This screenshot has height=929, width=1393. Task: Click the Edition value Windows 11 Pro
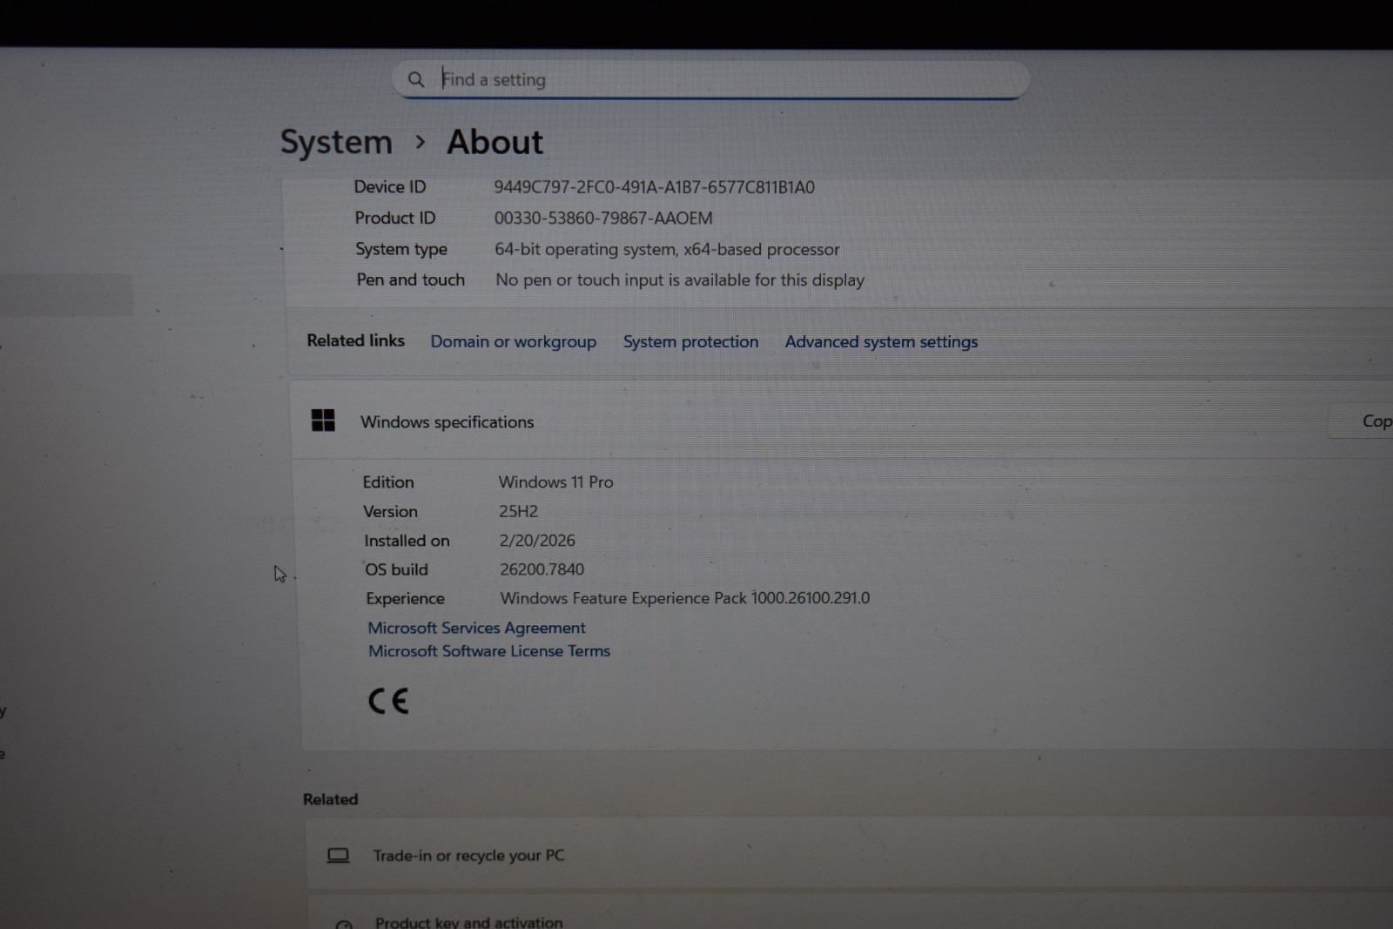coord(555,481)
